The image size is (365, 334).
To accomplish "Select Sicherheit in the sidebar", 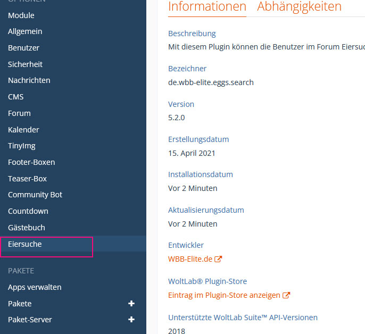I will tap(25, 64).
